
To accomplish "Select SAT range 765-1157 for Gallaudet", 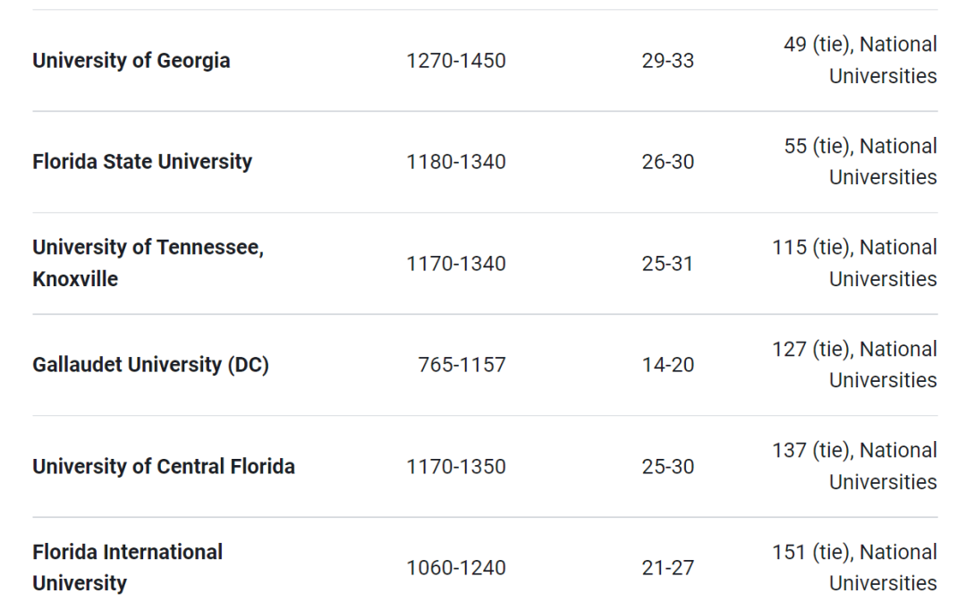I will (x=462, y=365).
